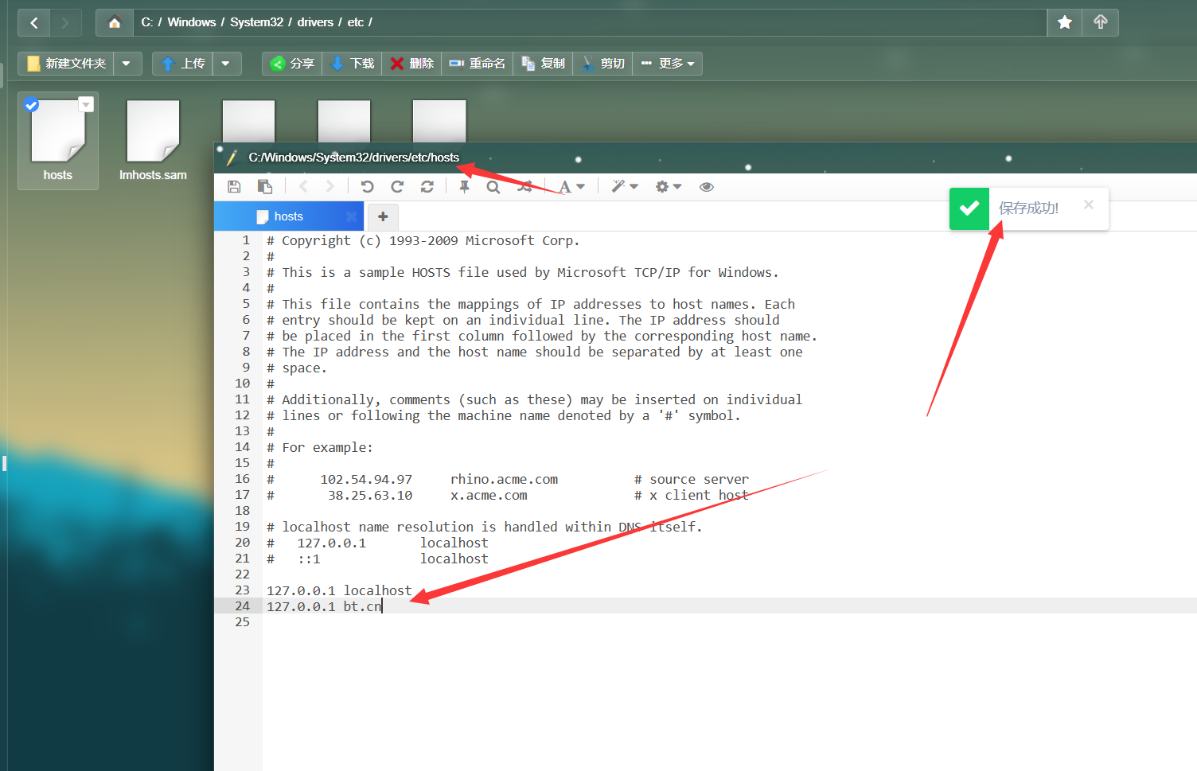Click the '# For example:' line
The height and width of the screenshot is (771, 1197).
point(319,447)
